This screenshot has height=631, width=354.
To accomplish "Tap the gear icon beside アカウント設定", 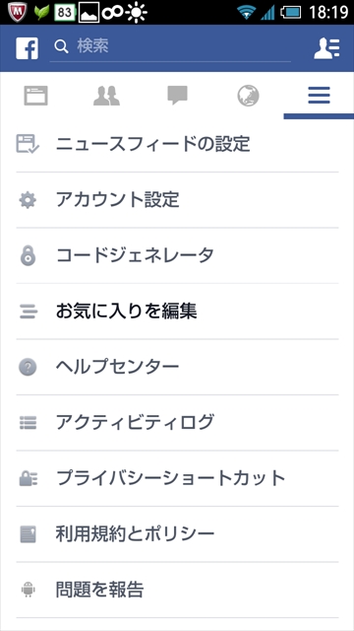I will pos(28,200).
